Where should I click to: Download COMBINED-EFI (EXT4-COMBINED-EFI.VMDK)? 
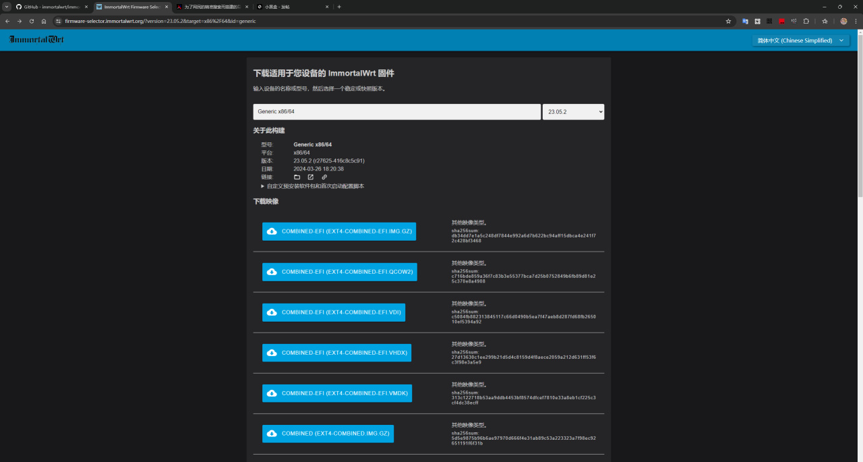(x=337, y=393)
